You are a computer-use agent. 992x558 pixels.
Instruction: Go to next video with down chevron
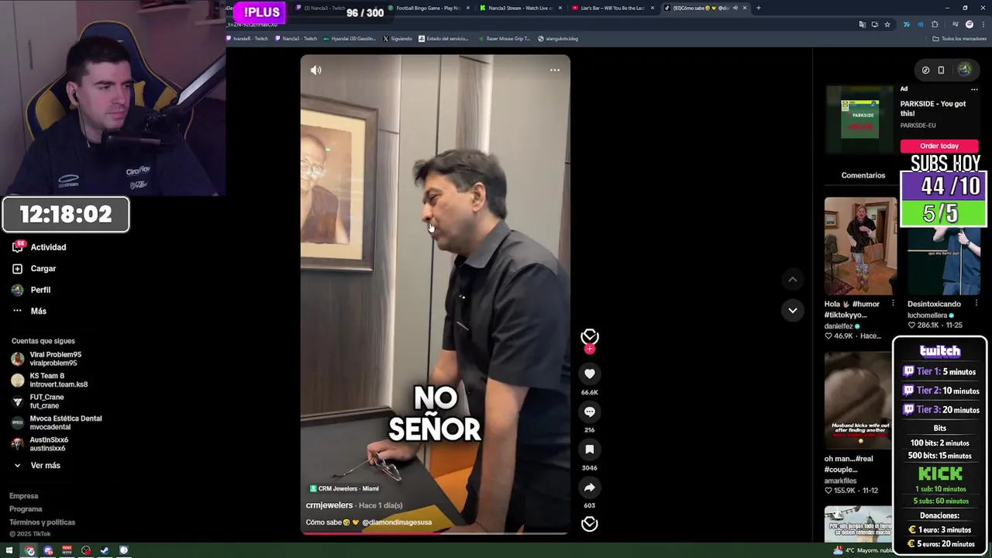(x=792, y=310)
